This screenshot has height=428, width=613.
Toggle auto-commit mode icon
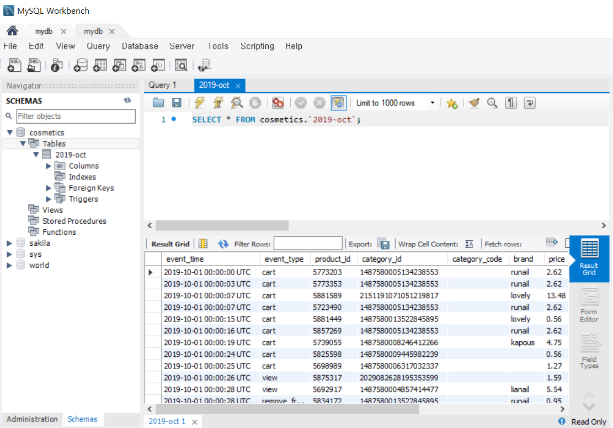pos(338,103)
